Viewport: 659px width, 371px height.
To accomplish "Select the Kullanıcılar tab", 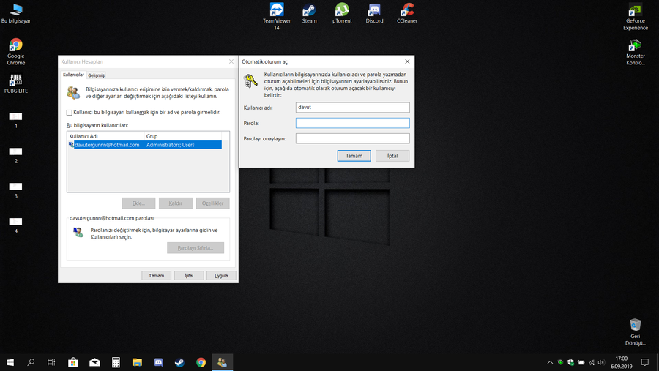I will [73, 75].
